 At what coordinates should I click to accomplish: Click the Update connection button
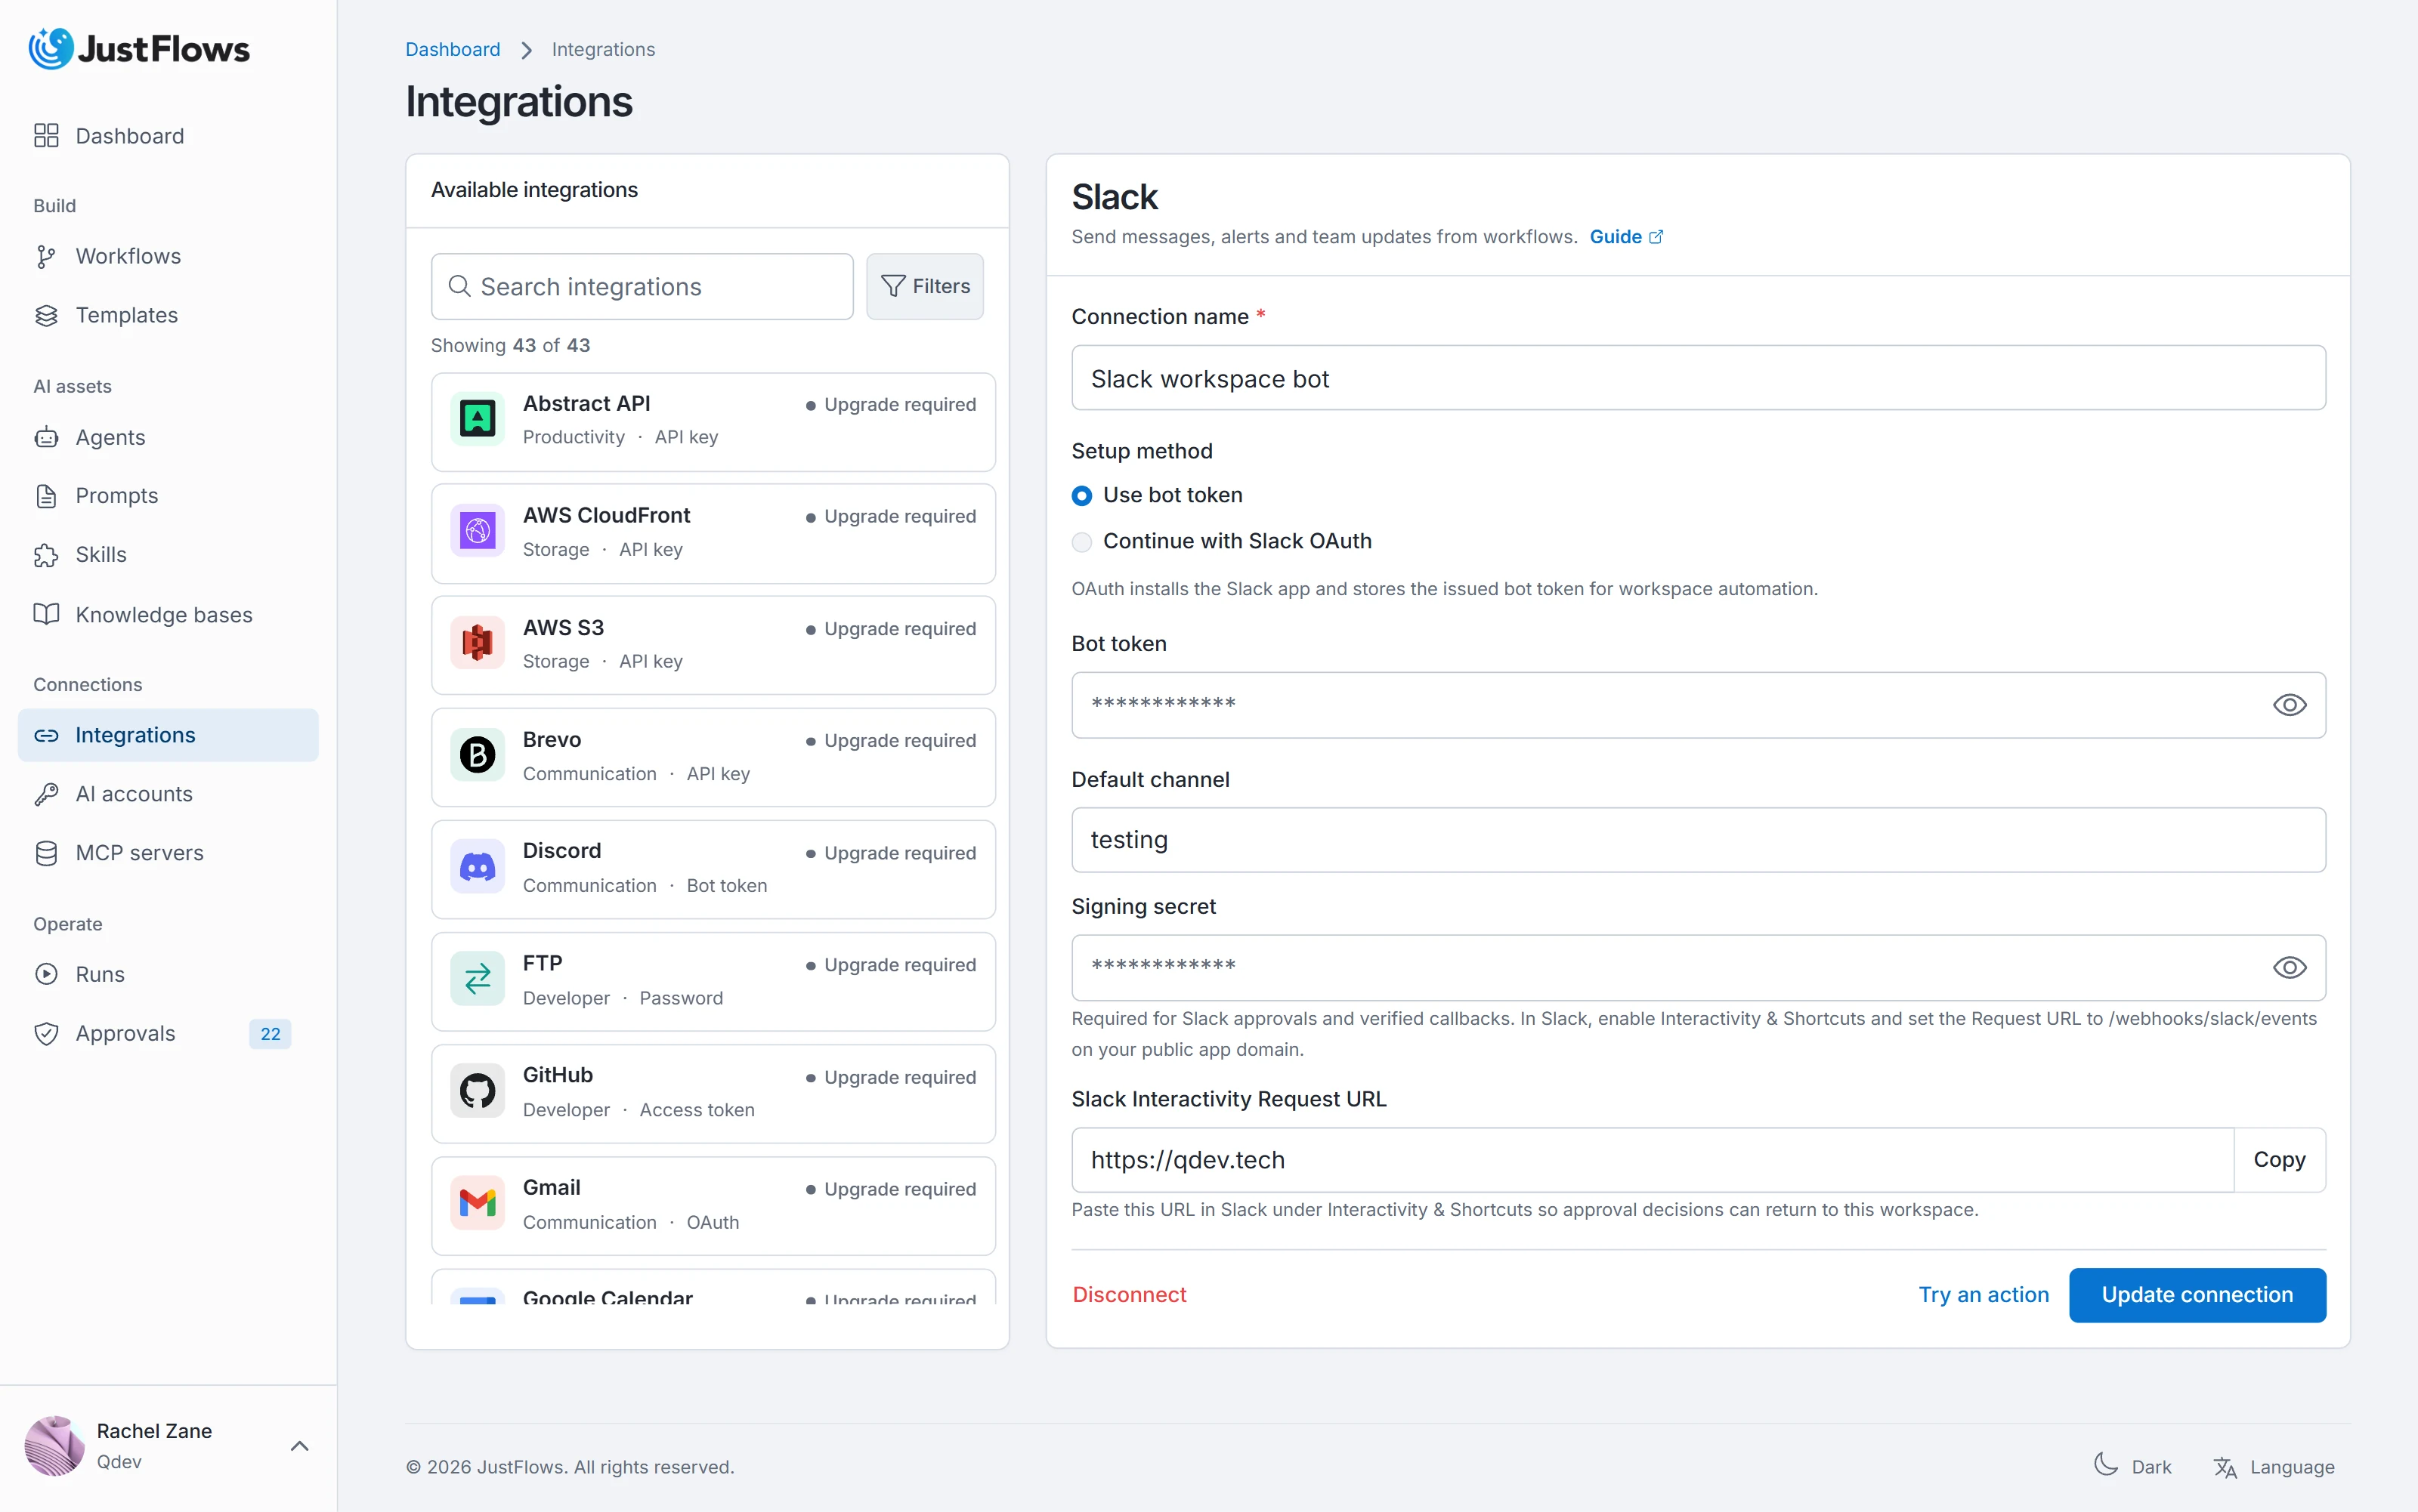2197,1295
